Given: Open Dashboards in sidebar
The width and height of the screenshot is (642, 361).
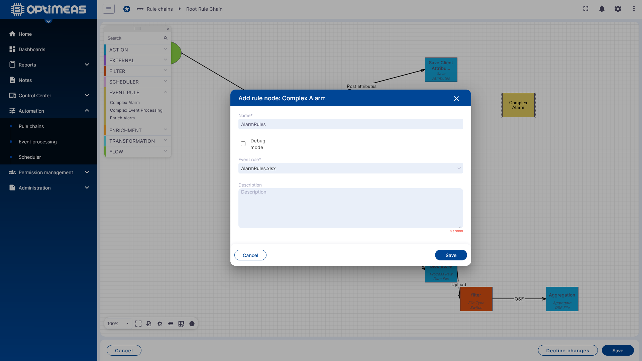Looking at the screenshot, I should (32, 49).
